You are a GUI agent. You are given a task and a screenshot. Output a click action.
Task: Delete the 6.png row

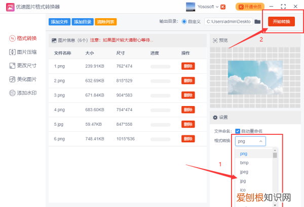[x=188, y=139]
